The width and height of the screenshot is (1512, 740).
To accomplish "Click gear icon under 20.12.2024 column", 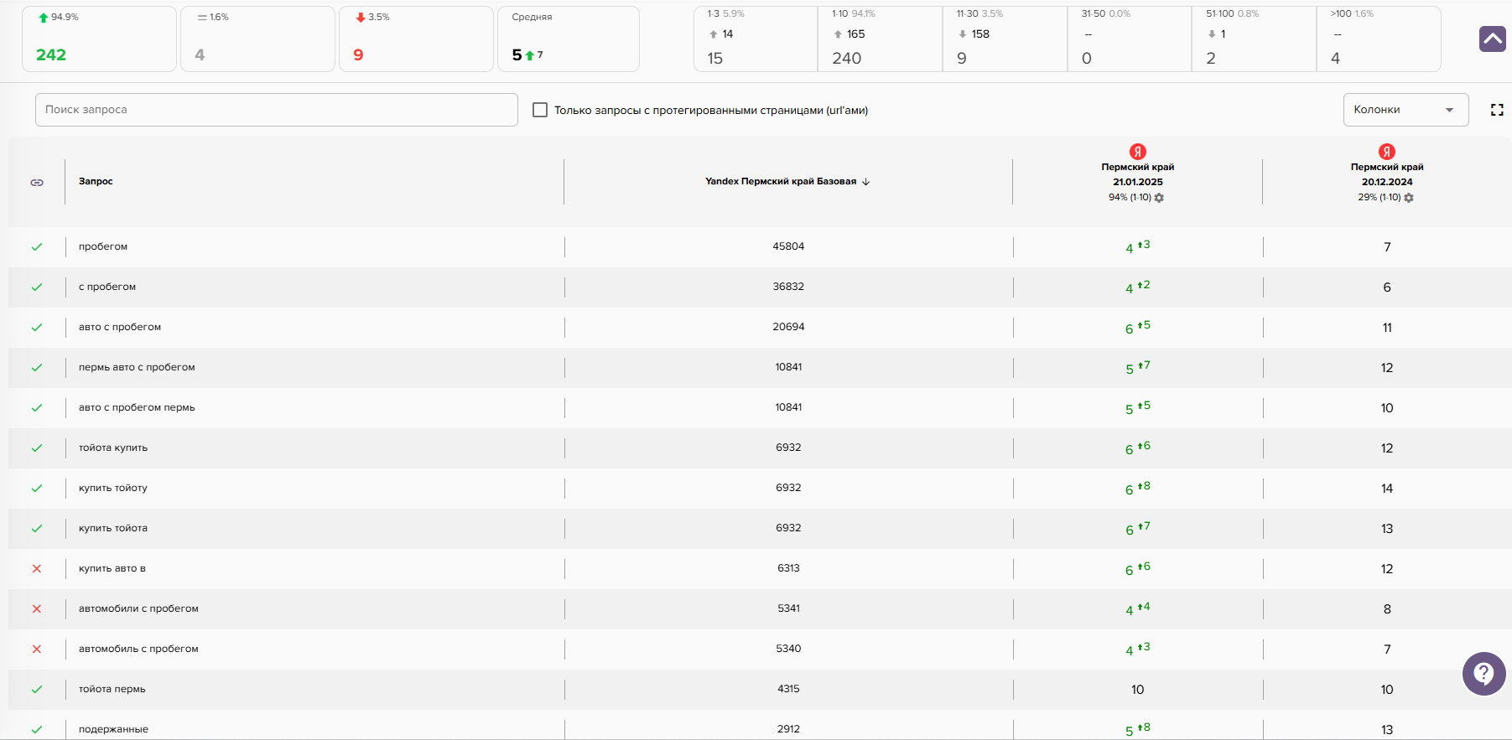I will (x=1409, y=198).
